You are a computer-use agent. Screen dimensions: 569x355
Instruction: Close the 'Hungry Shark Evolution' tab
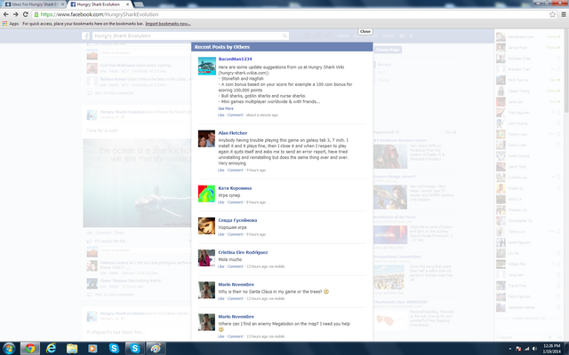click(x=128, y=4)
